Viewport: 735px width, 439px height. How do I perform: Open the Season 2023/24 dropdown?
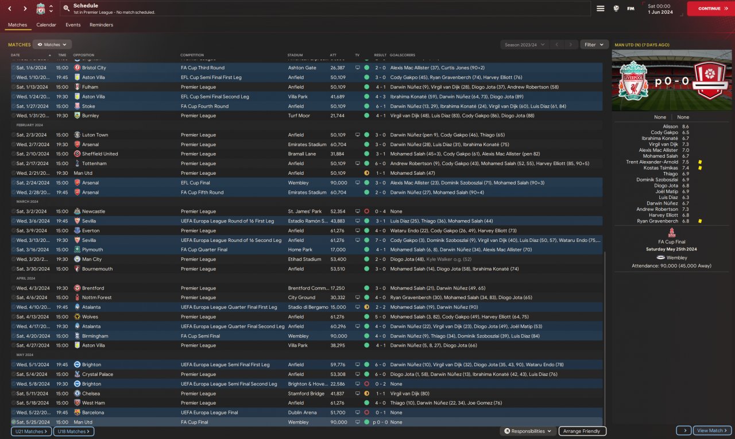pyautogui.click(x=524, y=44)
